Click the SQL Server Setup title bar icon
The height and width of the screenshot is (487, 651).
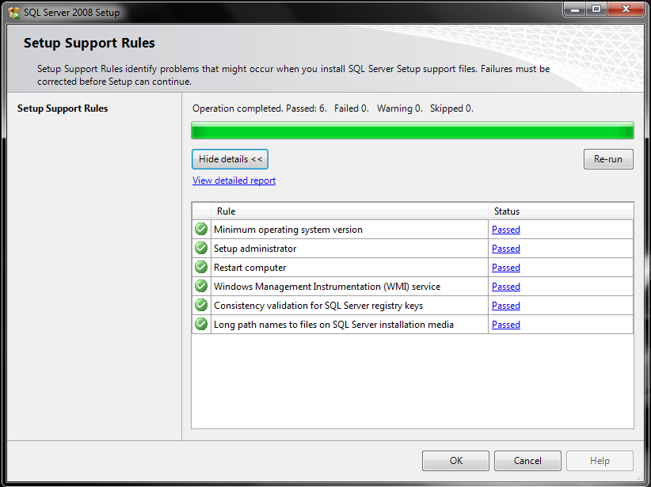click(x=13, y=12)
